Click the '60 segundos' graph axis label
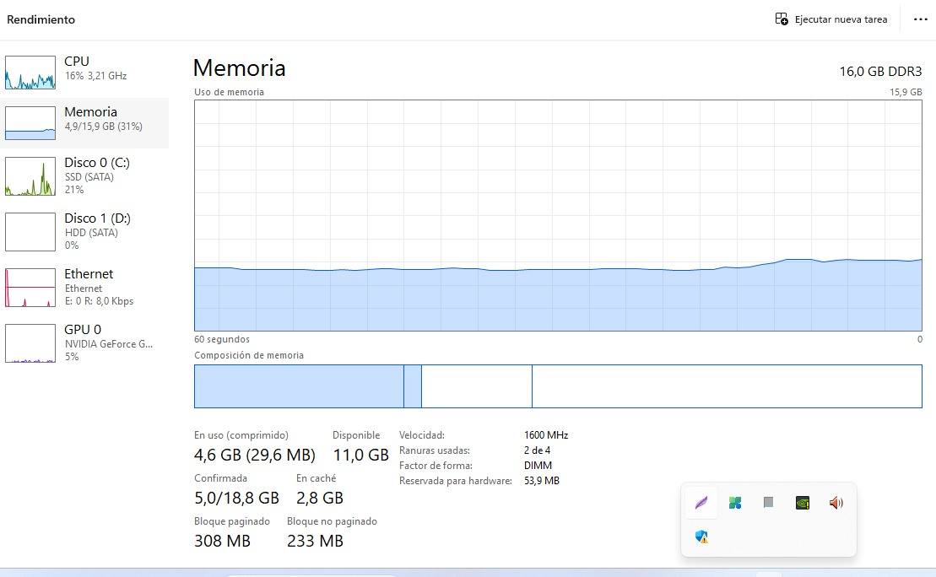This screenshot has height=577, width=936. pos(222,339)
